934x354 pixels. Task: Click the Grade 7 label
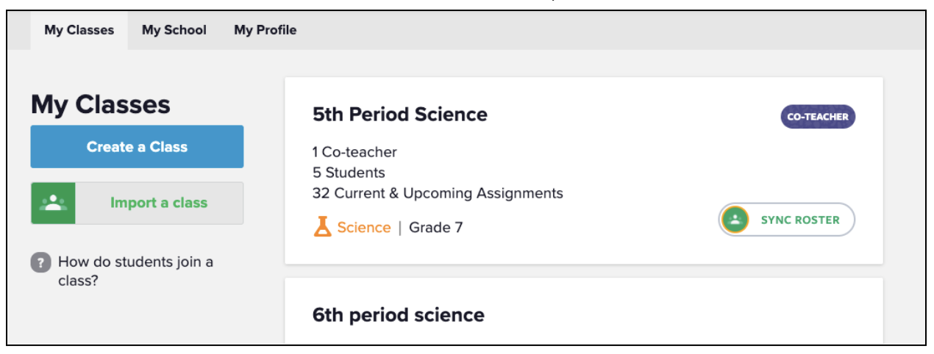point(436,228)
